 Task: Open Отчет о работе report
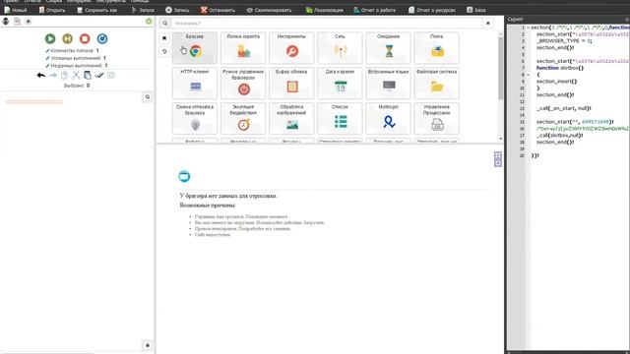(374, 10)
